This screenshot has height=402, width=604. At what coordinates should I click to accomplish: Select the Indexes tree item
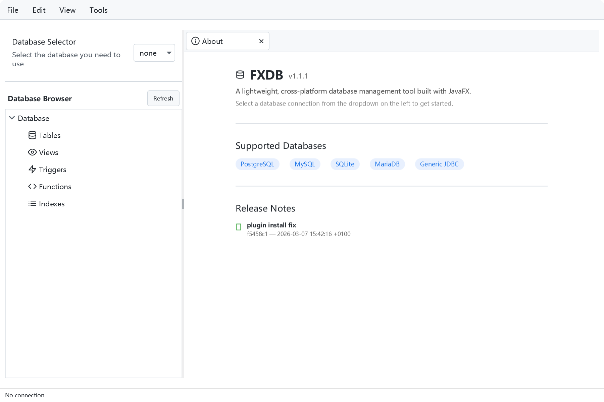pyautogui.click(x=94, y=204)
